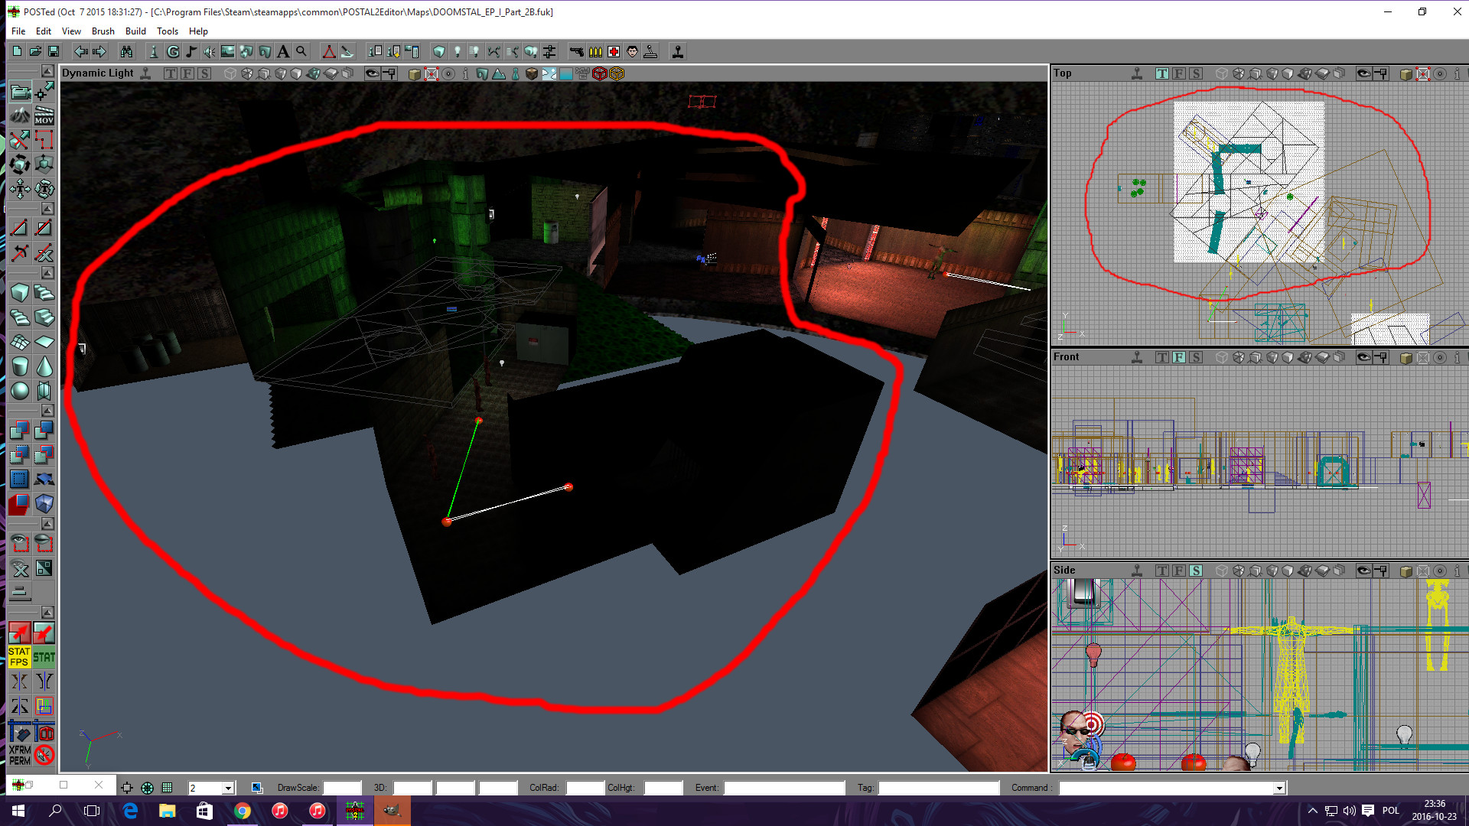Open the Texture browser
The height and width of the screenshot is (826, 1469).
coord(228,51)
